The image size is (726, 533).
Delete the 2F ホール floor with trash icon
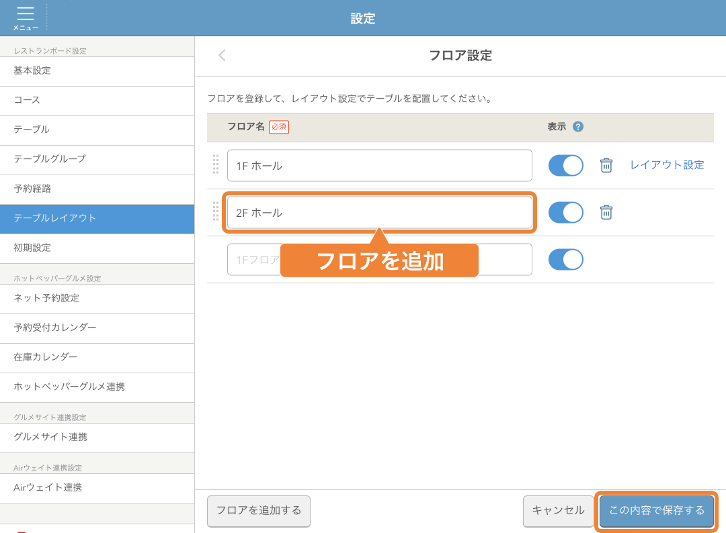click(606, 212)
